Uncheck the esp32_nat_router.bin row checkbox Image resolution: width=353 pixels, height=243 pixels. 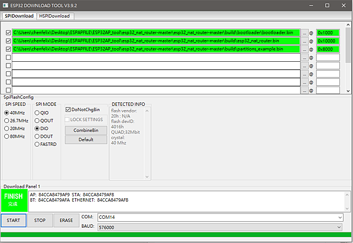[x=8, y=41]
